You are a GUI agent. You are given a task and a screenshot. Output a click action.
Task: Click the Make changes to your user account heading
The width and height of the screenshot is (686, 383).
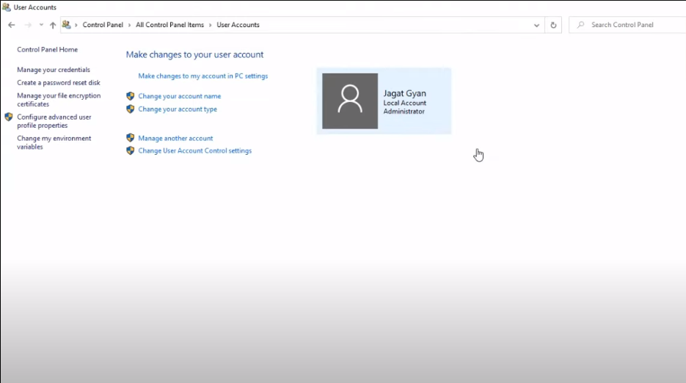194,54
